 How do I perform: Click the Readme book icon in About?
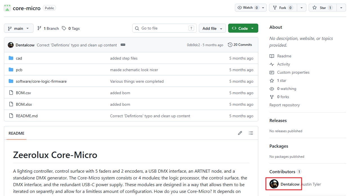[x=272, y=56]
